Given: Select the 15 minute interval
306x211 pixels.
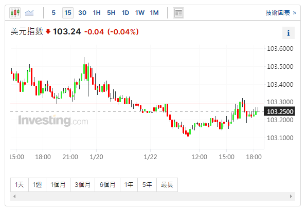Looking at the screenshot, I should click(x=68, y=13).
